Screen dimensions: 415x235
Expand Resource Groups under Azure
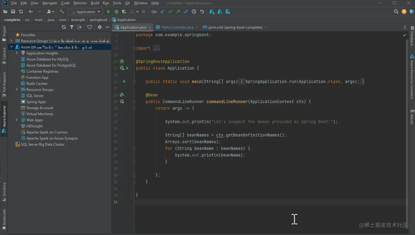click(17, 89)
